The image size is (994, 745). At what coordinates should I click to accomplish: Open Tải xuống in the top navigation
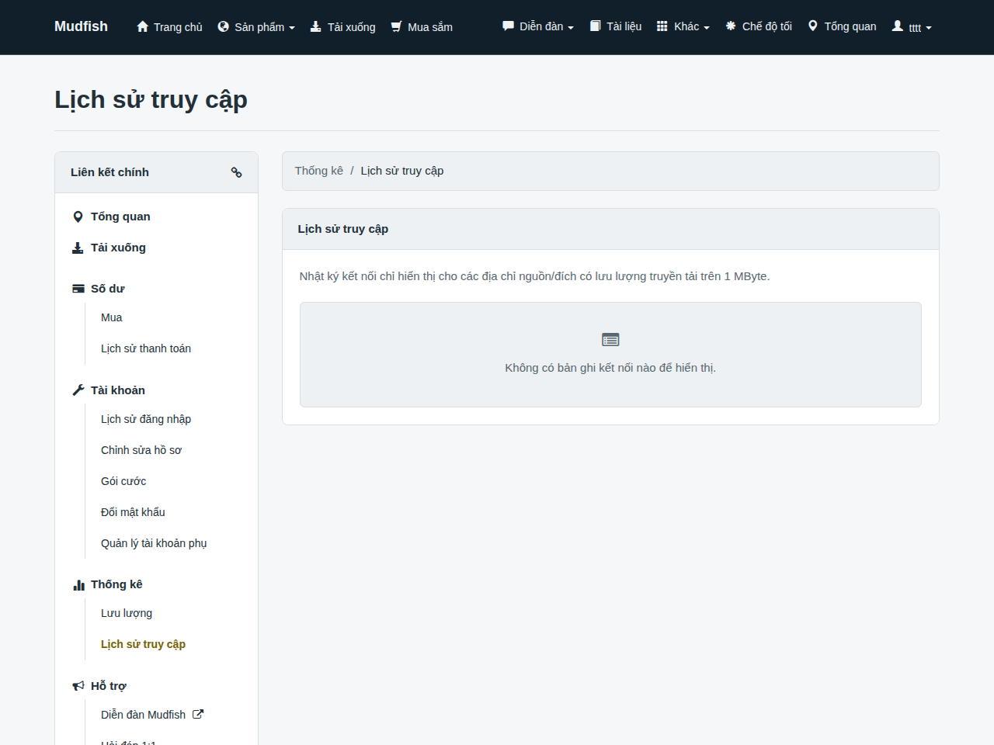(x=342, y=26)
